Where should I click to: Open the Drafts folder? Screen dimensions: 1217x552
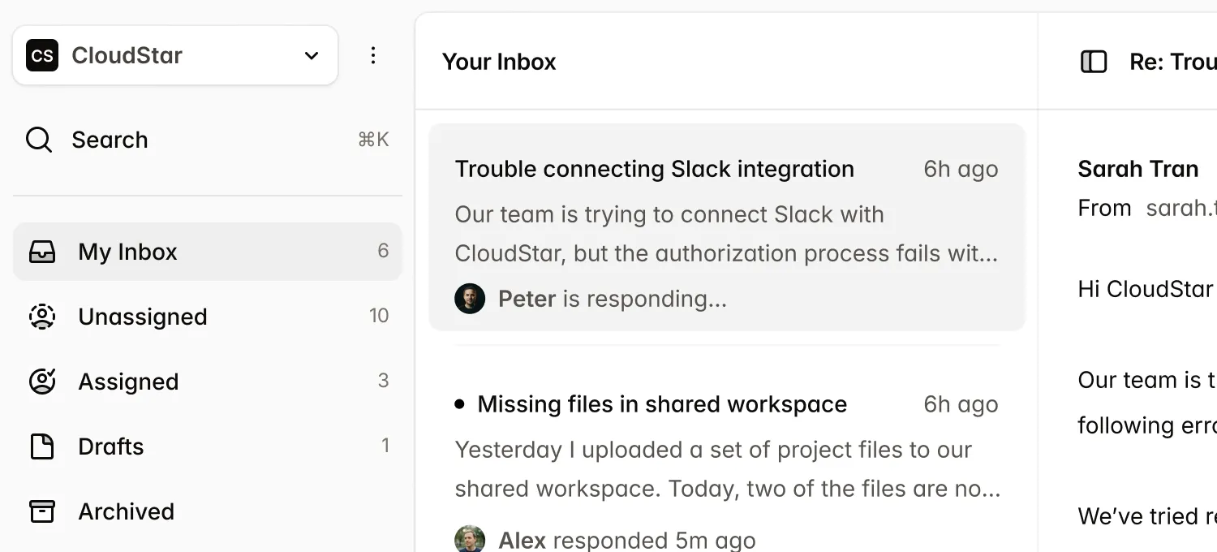tap(111, 446)
